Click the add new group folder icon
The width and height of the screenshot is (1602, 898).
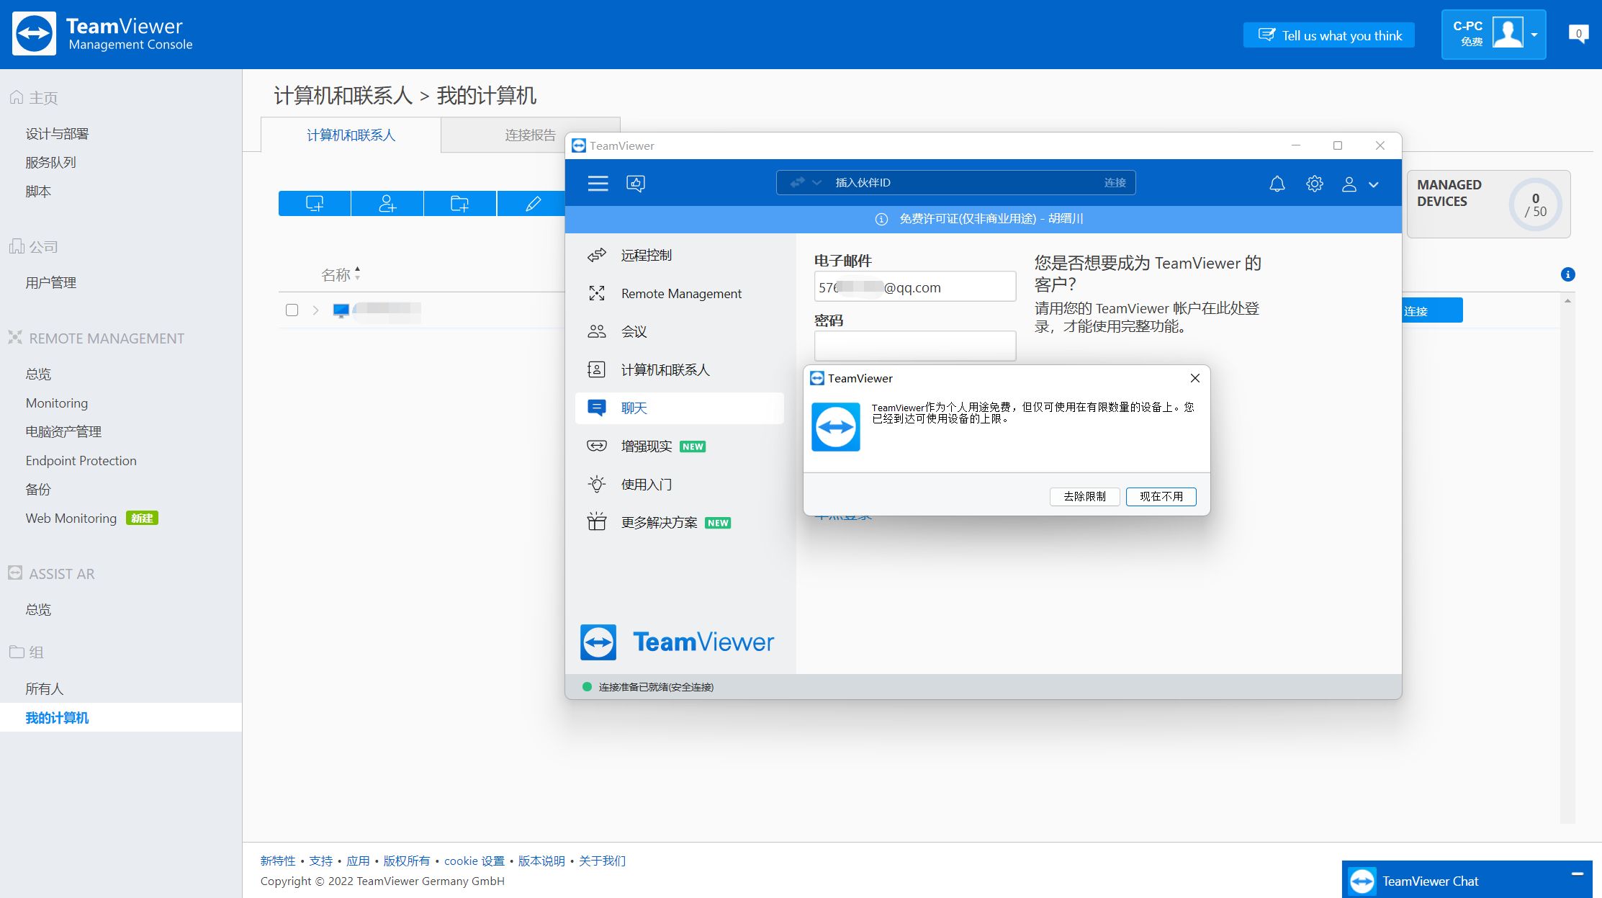(x=460, y=204)
